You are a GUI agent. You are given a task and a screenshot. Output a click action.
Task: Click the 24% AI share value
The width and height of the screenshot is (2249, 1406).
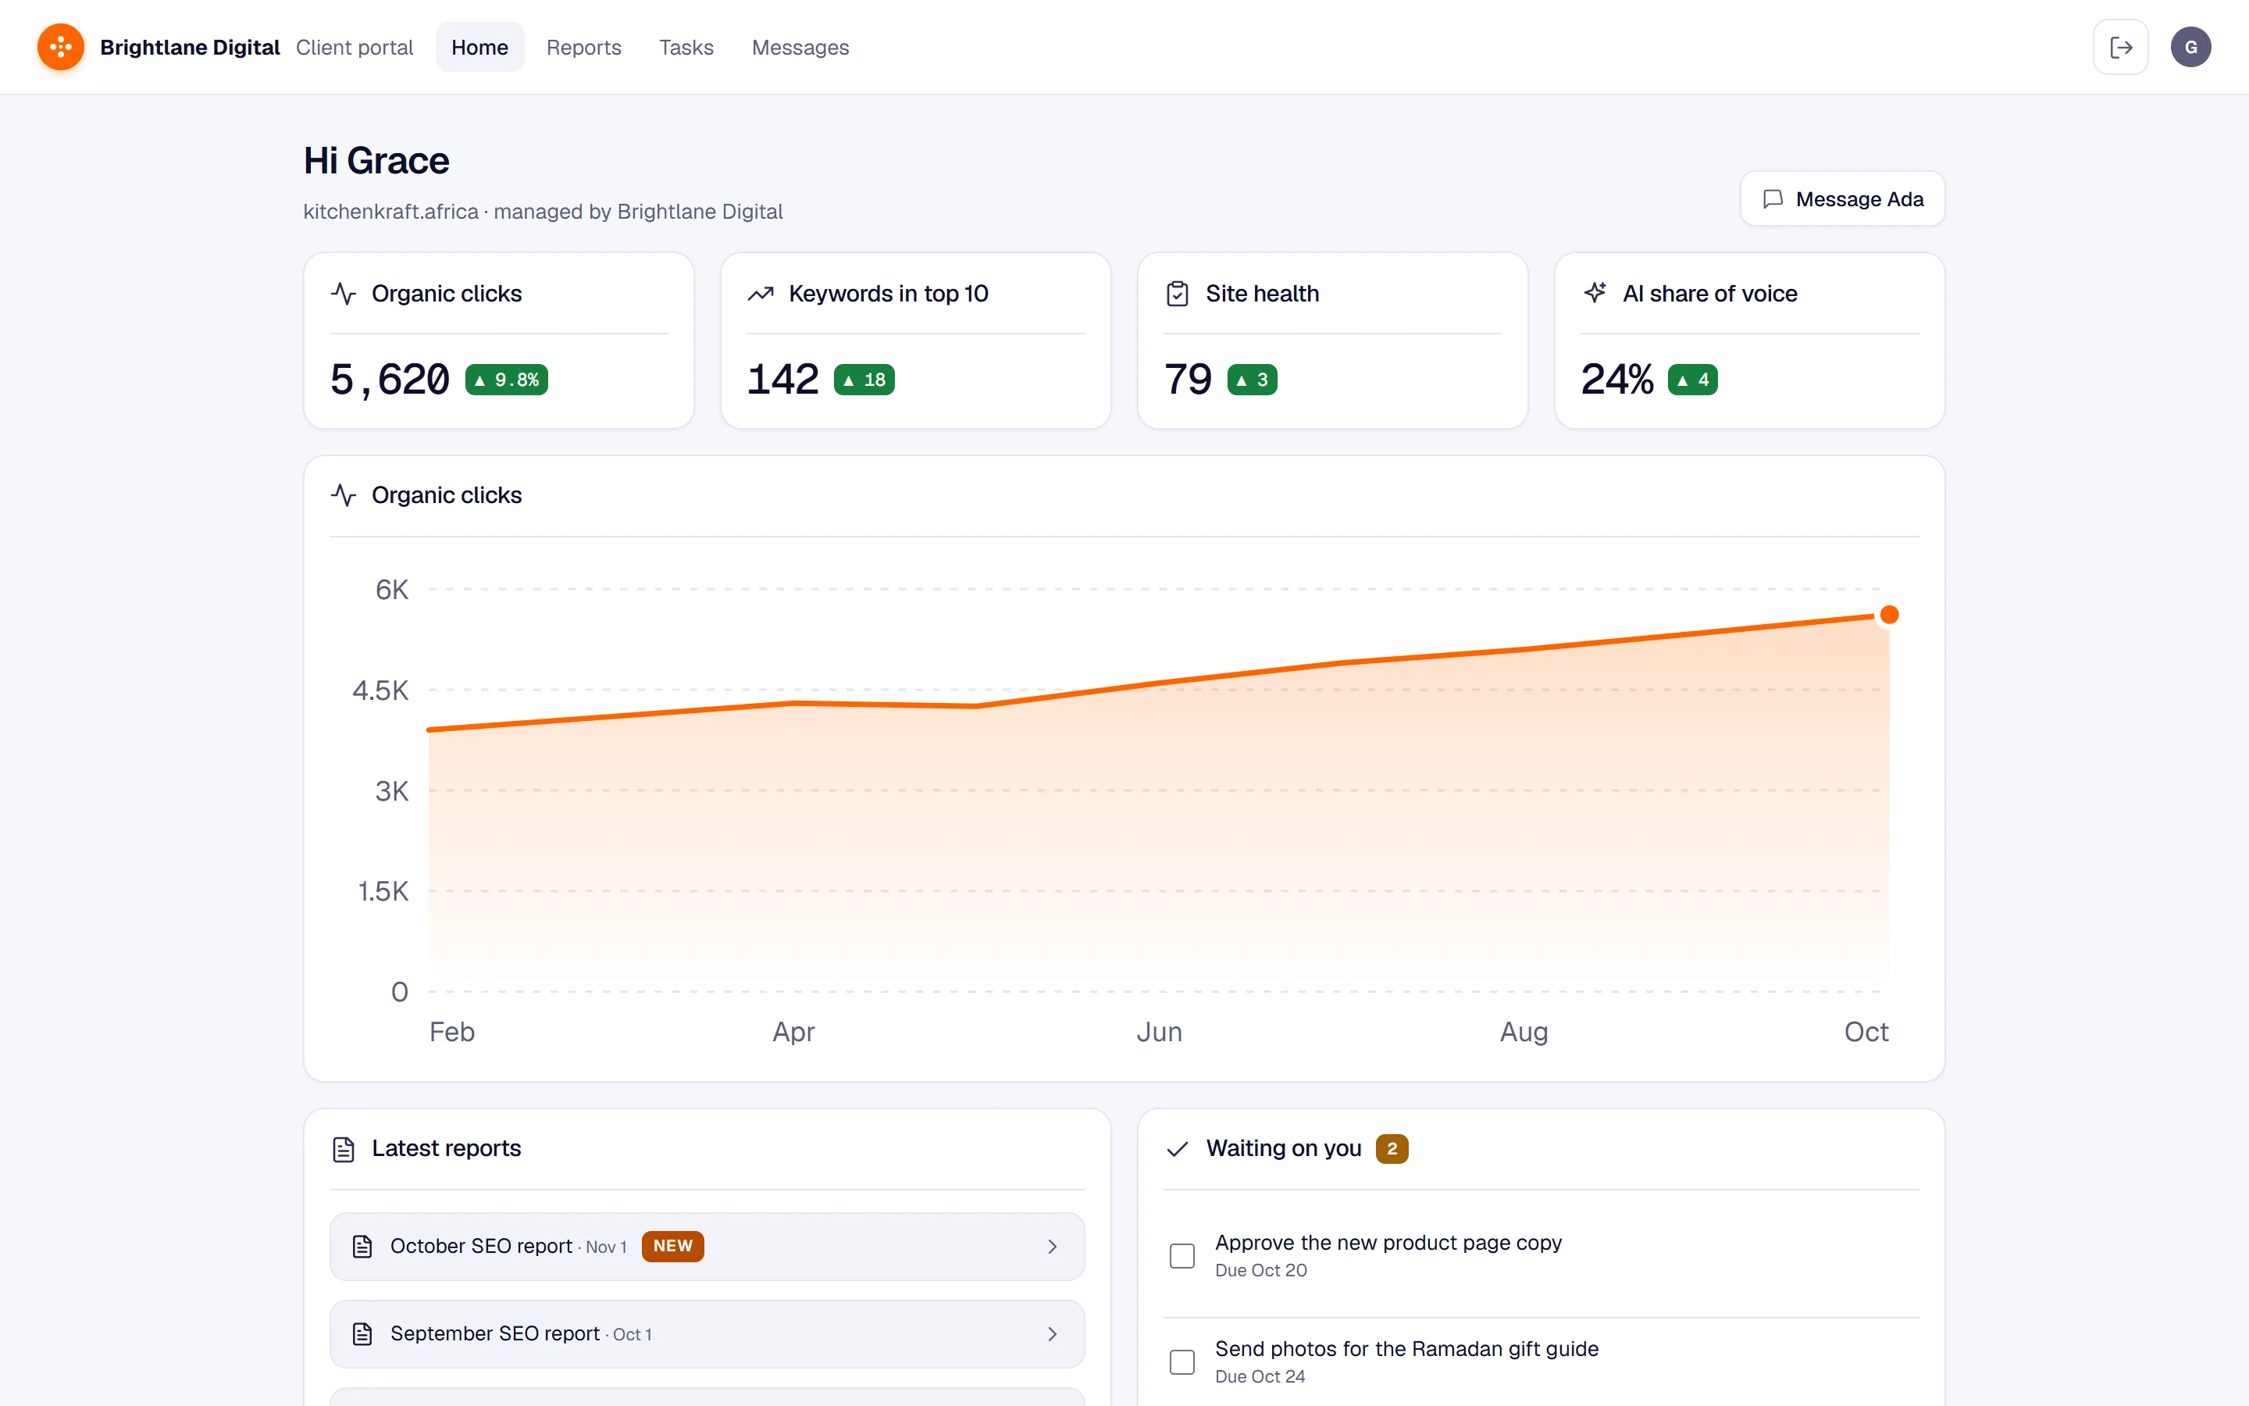[x=1617, y=380]
